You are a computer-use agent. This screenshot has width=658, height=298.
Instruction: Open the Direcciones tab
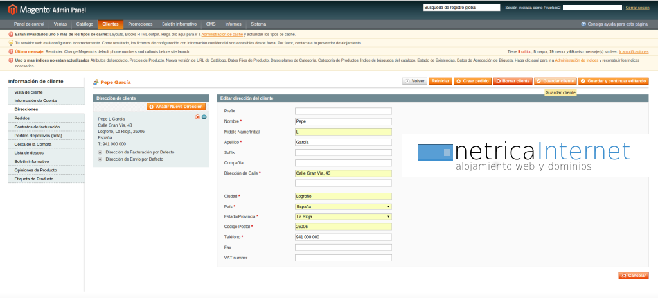[46, 110]
